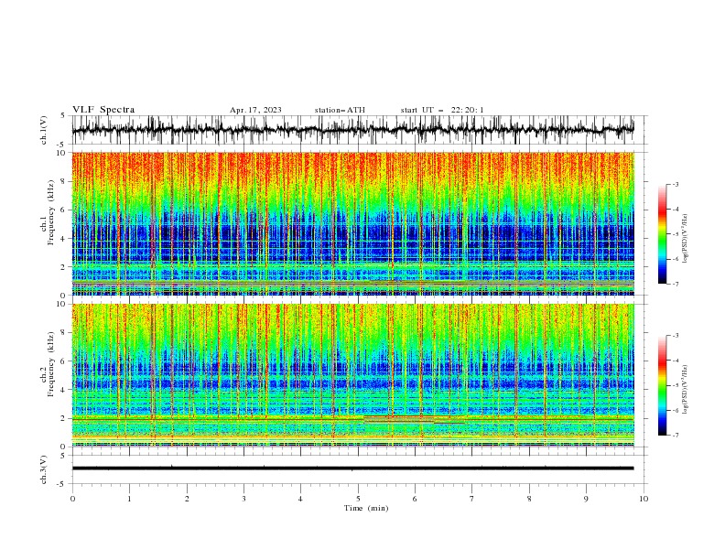Click time axis tick label 1
The width and height of the screenshot is (725, 560).
tap(129, 499)
